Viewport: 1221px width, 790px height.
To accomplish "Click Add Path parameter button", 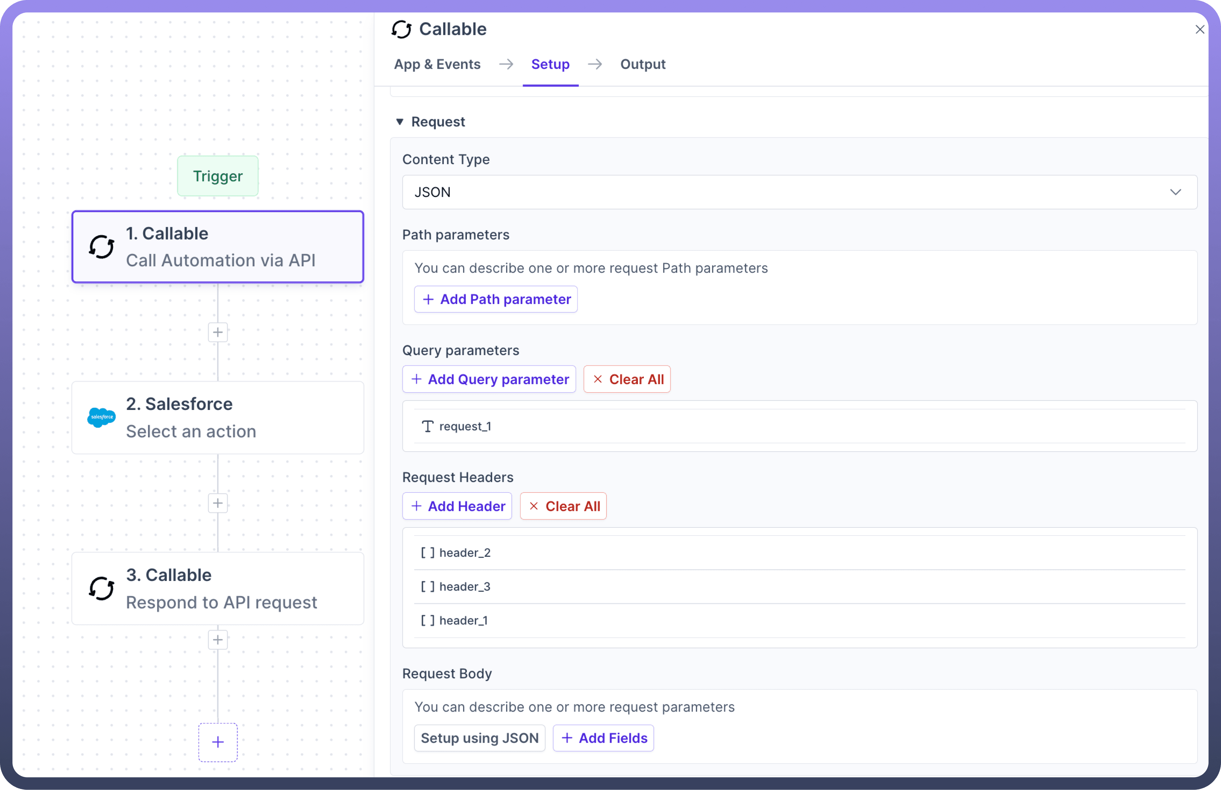I will (x=495, y=299).
